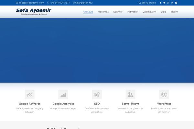Click the info@sefaaydemir.com email link

click(31, 3)
